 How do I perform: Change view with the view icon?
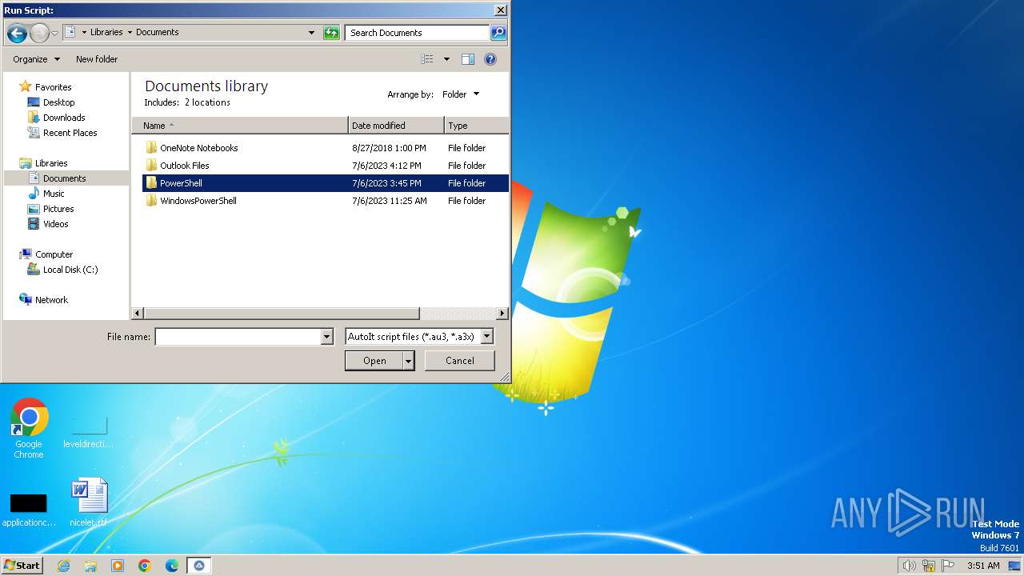pyautogui.click(x=427, y=59)
